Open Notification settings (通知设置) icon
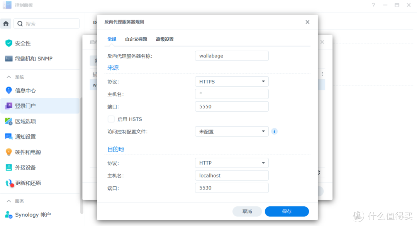Screen dimensions: 417x226 point(8,137)
